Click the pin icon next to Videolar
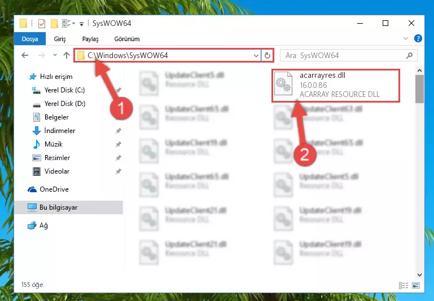The height and width of the screenshot is (301, 434). pos(118,171)
